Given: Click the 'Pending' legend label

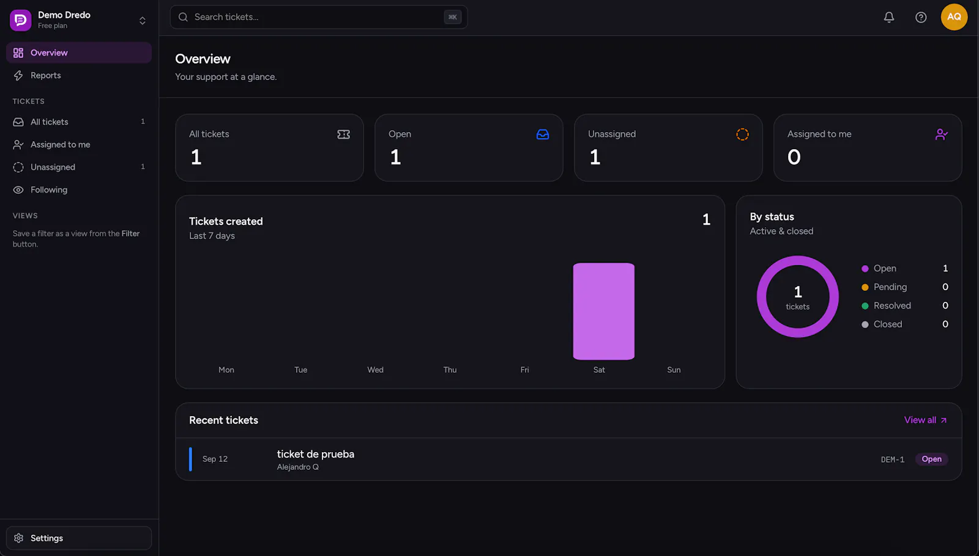Looking at the screenshot, I should [890, 287].
